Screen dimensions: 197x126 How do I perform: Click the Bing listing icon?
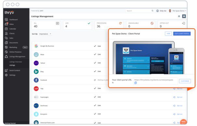[36, 71]
